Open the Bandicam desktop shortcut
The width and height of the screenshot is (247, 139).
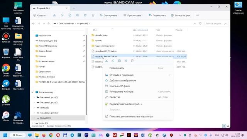[x=6, y=38]
